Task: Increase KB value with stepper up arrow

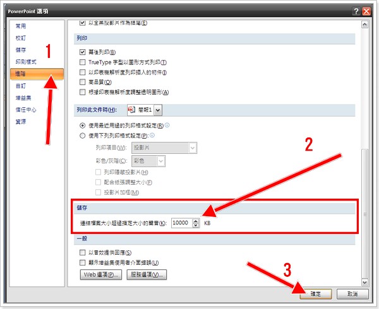Action: coord(196,221)
